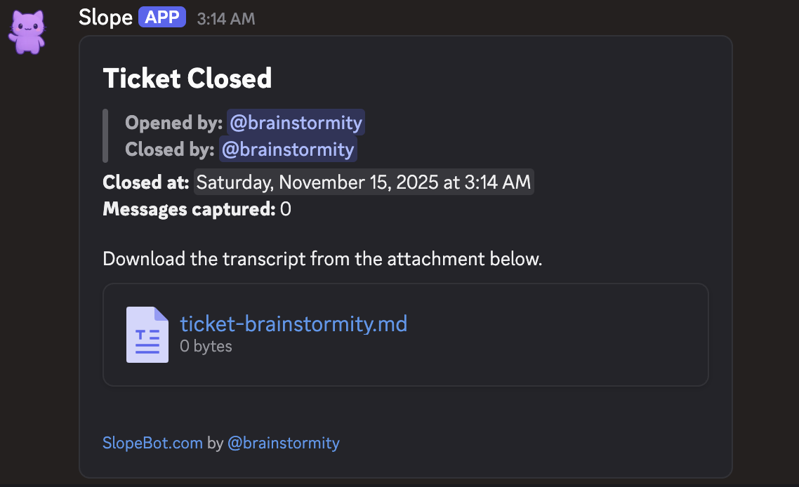Click the Slope bot cat avatar

click(26, 32)
